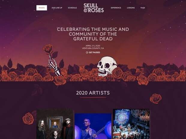Open the guitarist artist photo
Screen dimensions: 186x139
93,126
